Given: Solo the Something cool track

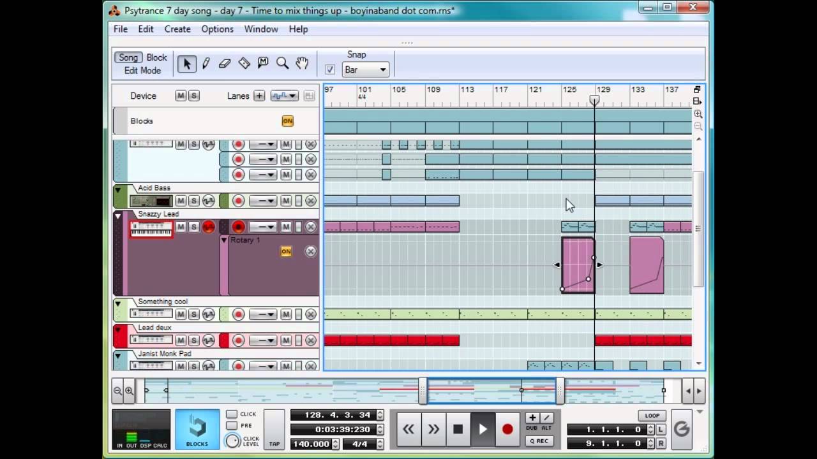Looking at the screenshot, I should coord(194,314).
